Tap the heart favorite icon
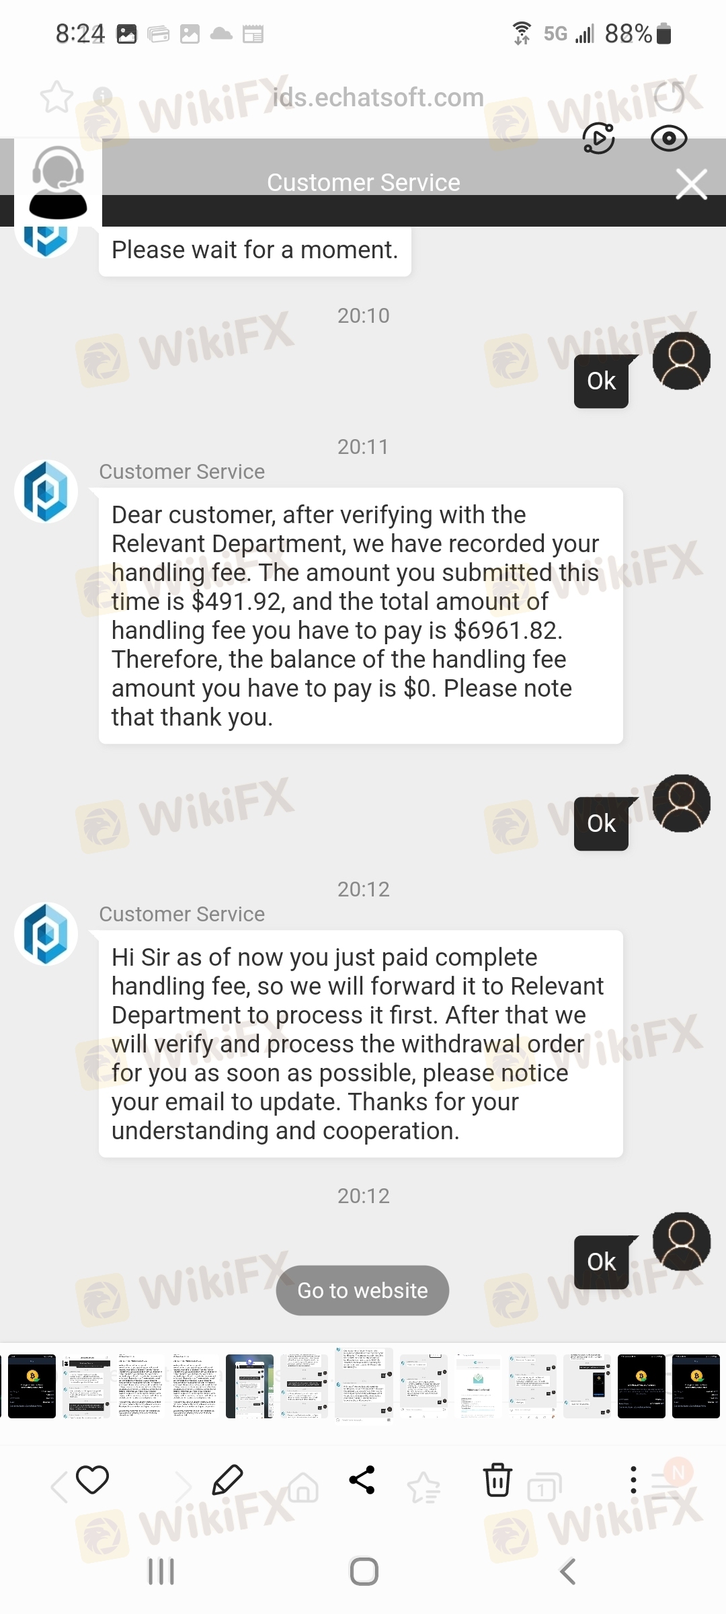This screenshot has width=726, height=1614. tap(92, 1479)
